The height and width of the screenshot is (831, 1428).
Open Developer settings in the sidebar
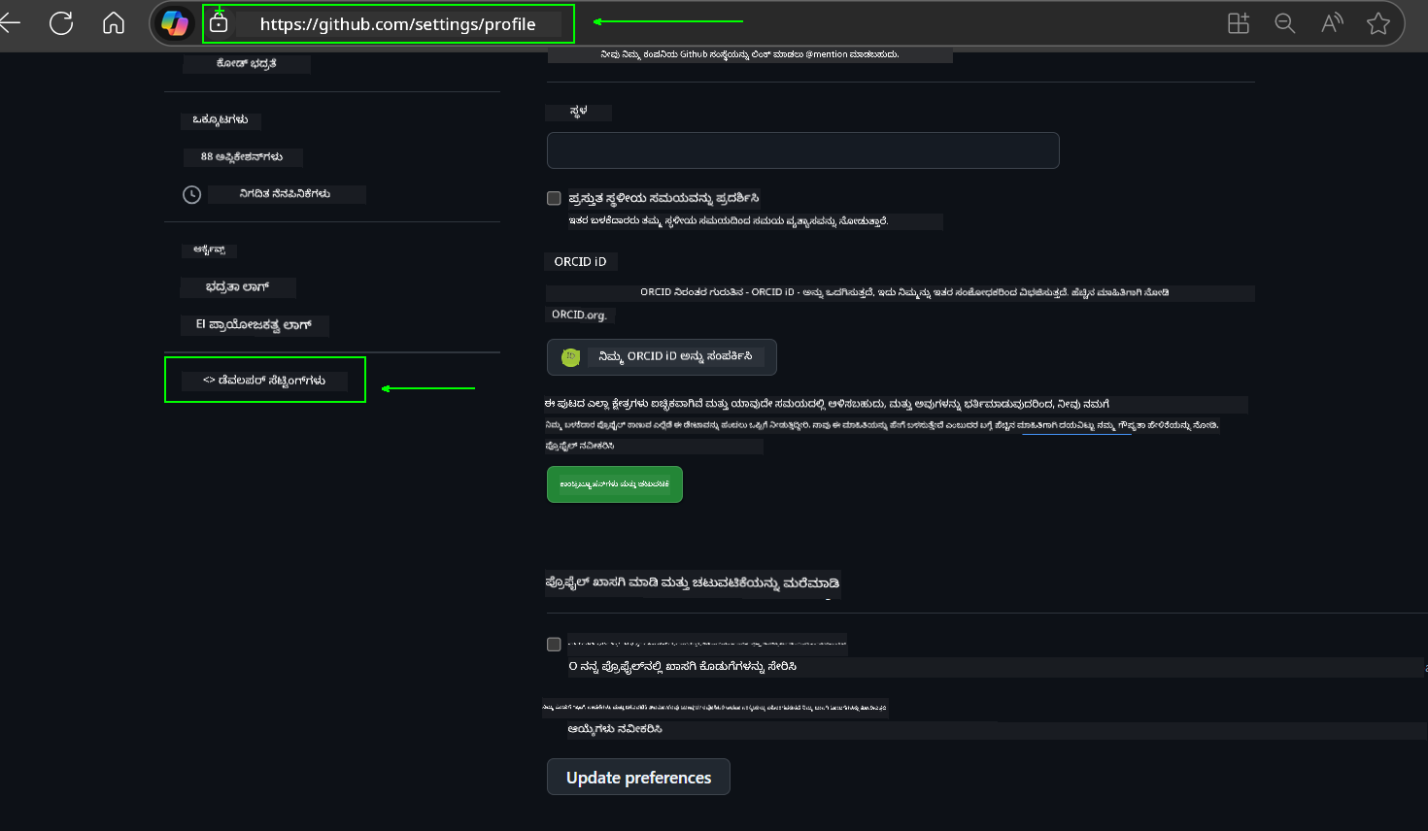265,381
